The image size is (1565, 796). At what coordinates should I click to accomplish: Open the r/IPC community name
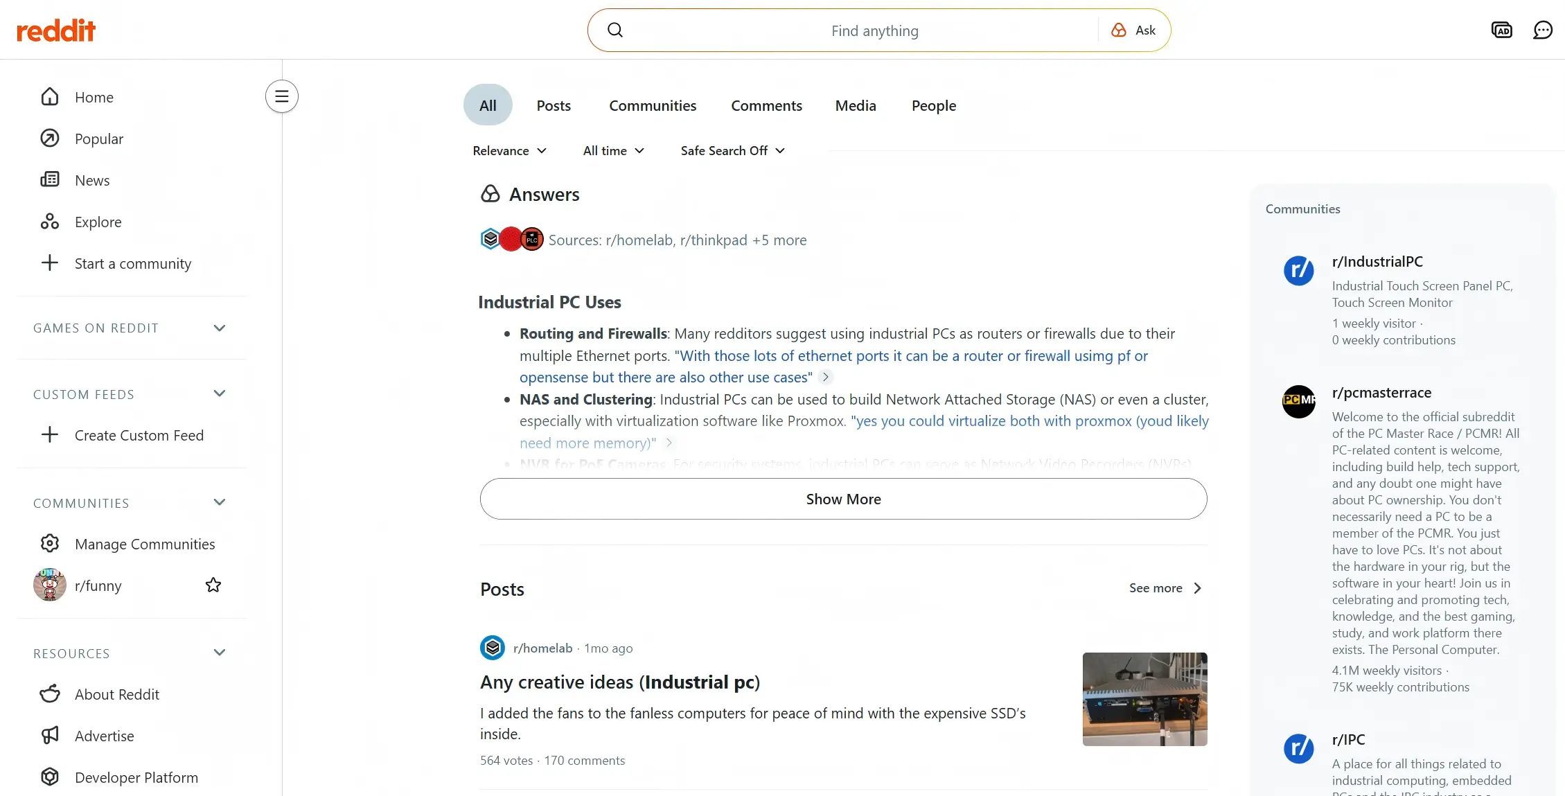pos(1348,740)
